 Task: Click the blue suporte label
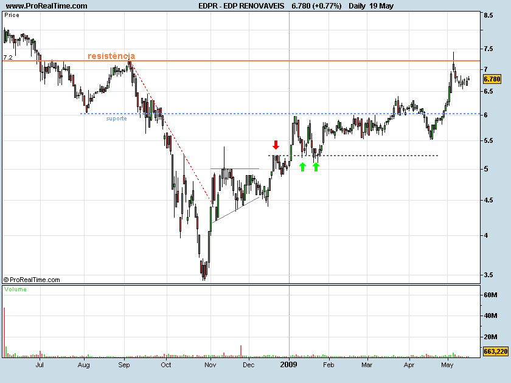116,119
